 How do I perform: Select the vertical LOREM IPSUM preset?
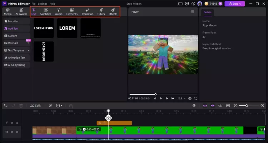click(44, 51)
